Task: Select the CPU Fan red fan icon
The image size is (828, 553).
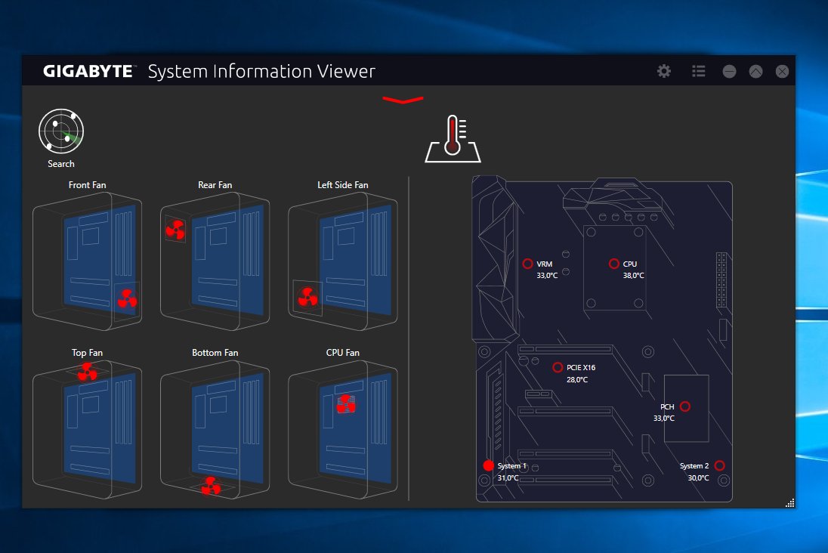Action: point(345,404)
